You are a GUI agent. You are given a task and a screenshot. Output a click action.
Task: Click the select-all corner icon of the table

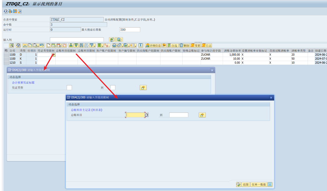[x=6, y=50]
